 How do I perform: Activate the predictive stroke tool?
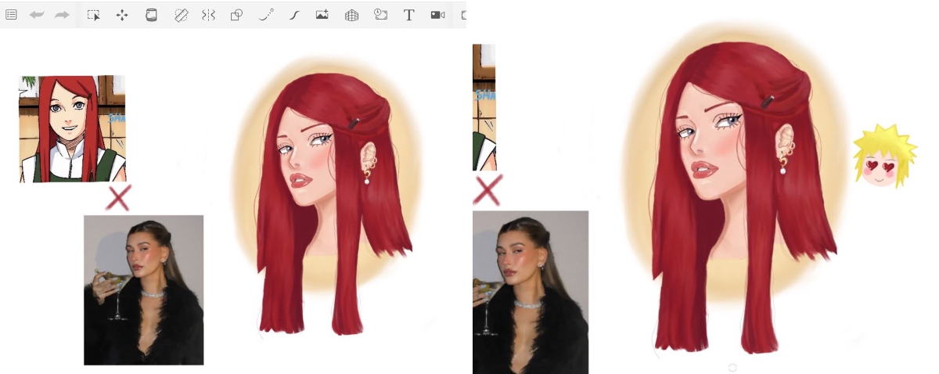tap(266, 15)
